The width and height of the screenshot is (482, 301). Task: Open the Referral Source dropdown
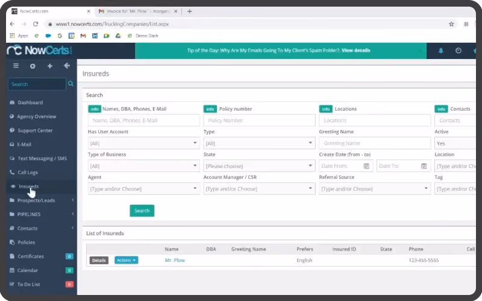(375, 188)
